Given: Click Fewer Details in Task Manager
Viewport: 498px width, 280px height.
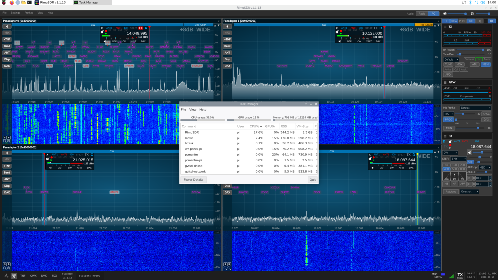Looking at the screenshot, I should coord(193,180).
